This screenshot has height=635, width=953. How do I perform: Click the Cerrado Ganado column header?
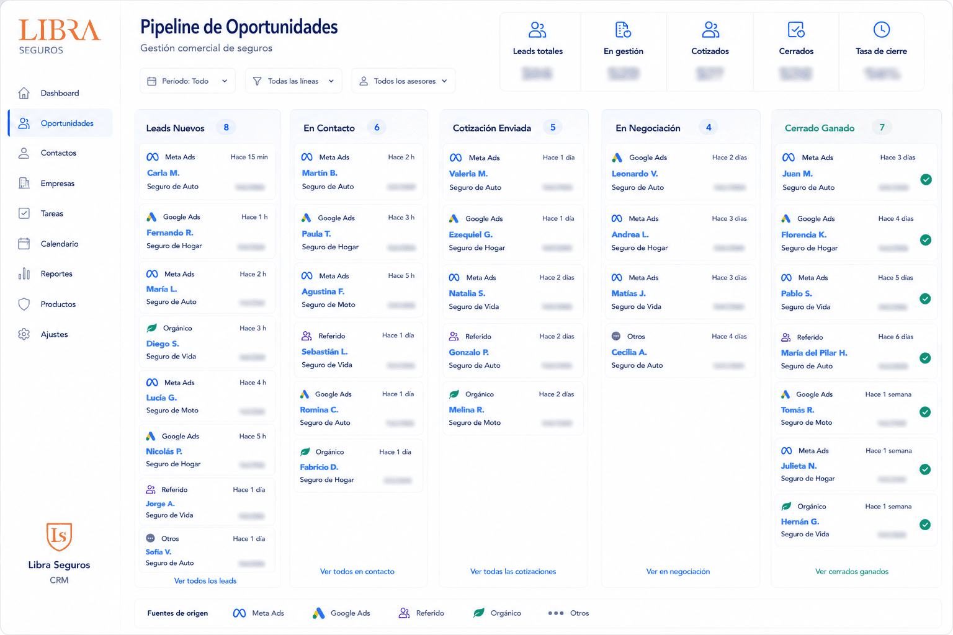(x=820, y=128)
